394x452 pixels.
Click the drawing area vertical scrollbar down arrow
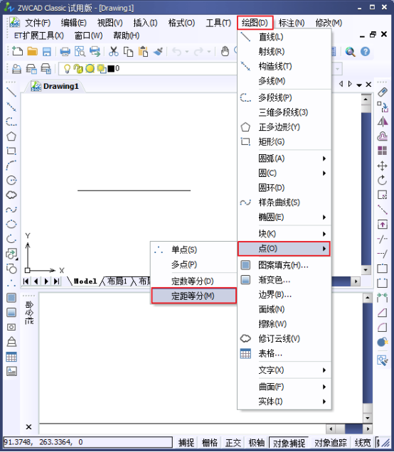click(366, 270)
